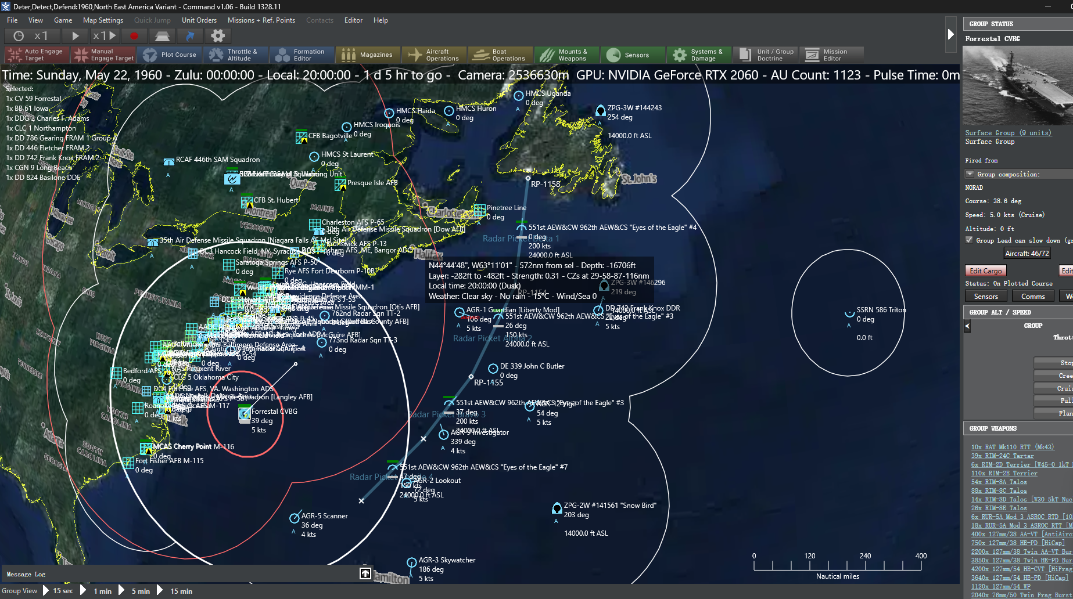
Task: Open the Game menu
Action: (x=63, y=20)
